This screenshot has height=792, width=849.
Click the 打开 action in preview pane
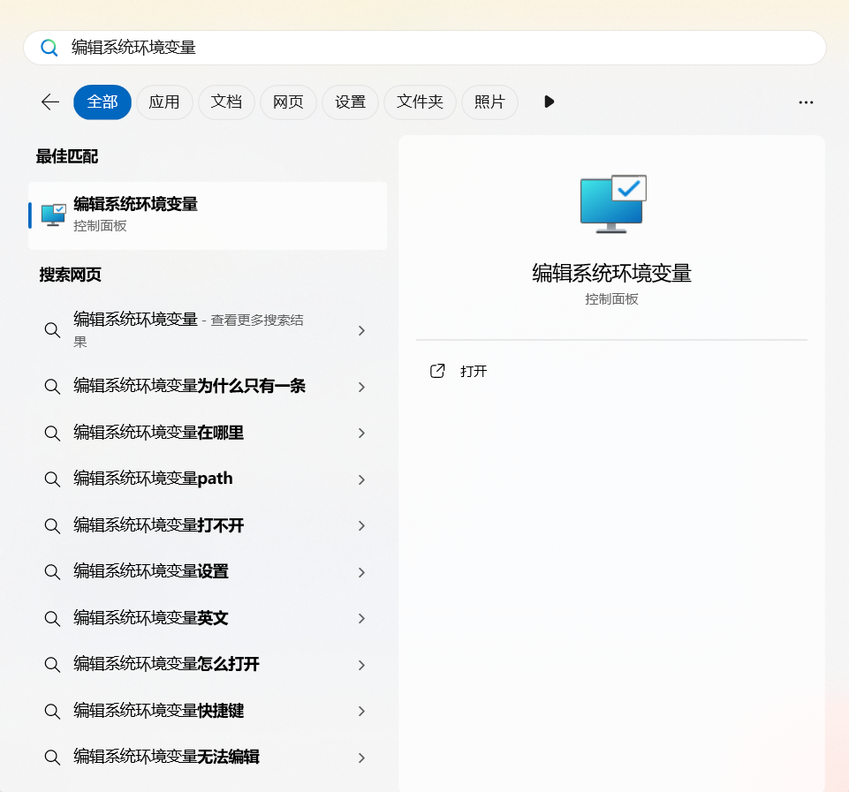[x=474, y=371]
